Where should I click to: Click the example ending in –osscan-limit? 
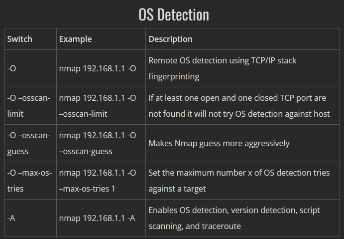98,106
